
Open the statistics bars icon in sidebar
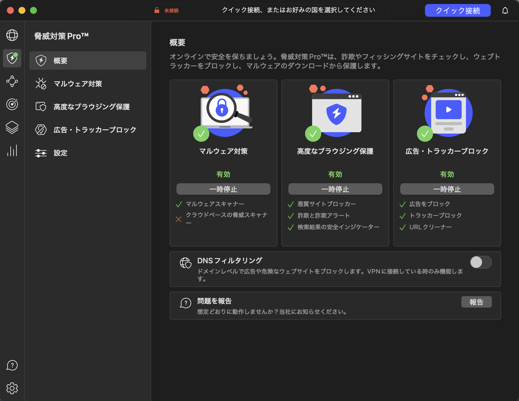point(12,150)
